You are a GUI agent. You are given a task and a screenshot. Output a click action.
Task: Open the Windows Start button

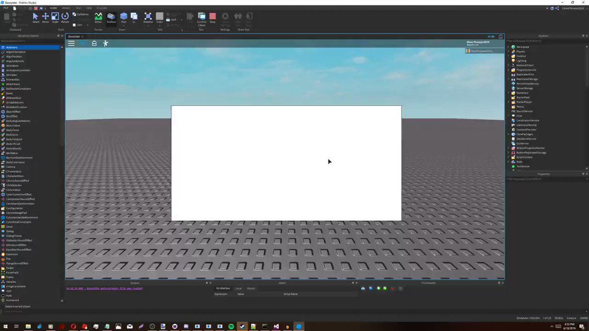point(5,326)
